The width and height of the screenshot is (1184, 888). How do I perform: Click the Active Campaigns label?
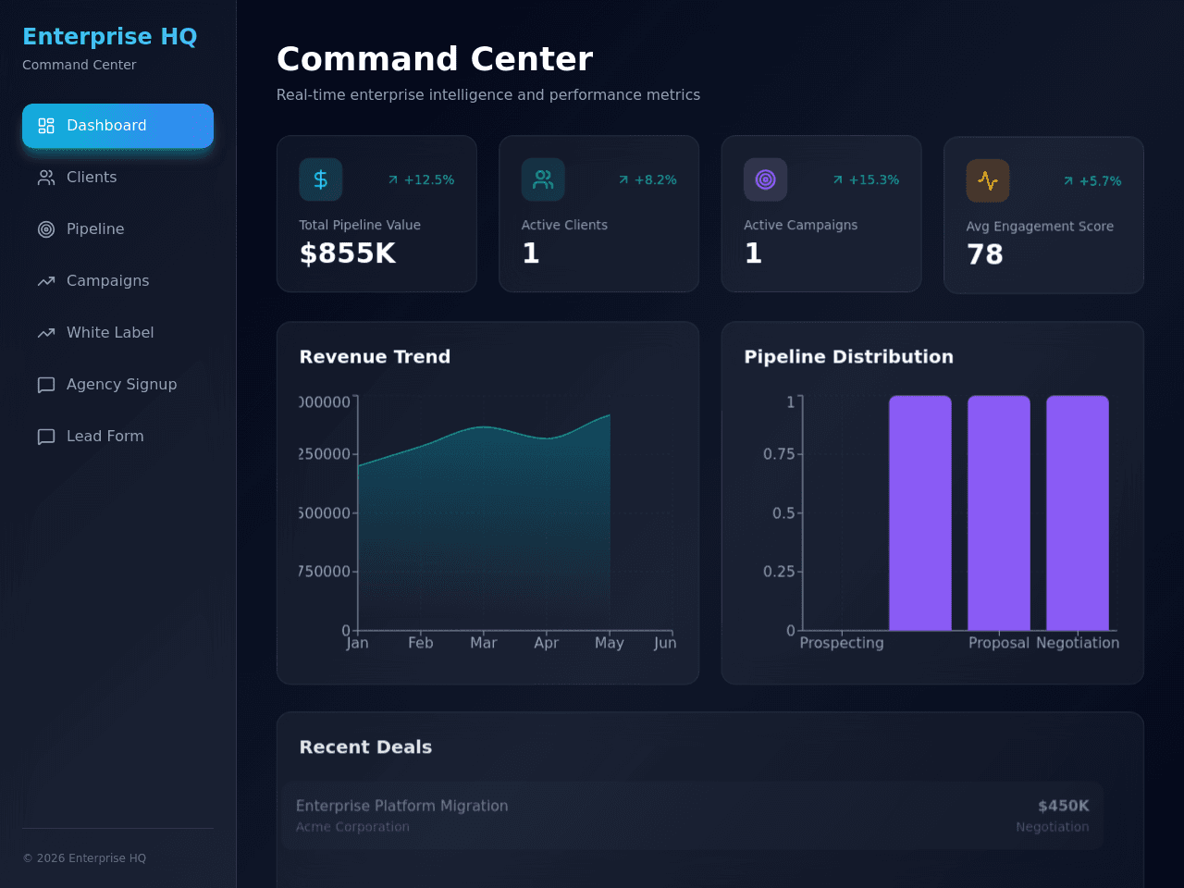(801, 225)
